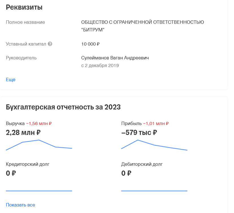The width and height of the screenshot is (234, 213).
Task: Click the 10 000 ₽ capital value
Action: 90,44
